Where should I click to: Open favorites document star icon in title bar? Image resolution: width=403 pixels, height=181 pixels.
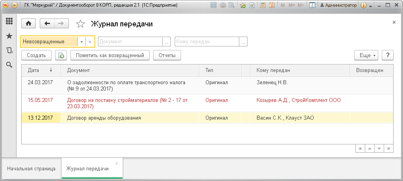click(x=252, y=5)
